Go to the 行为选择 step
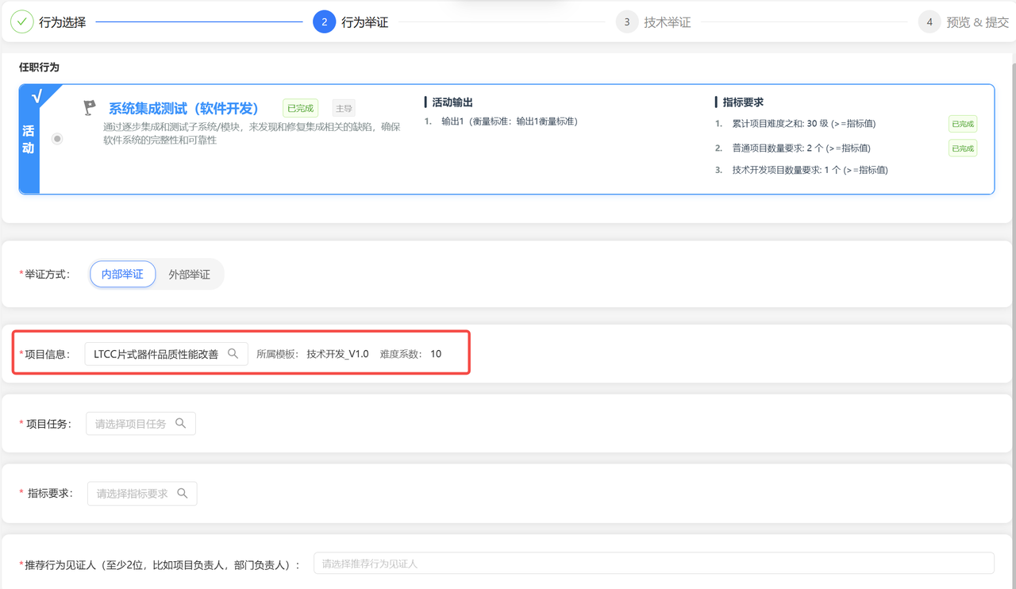The height and width of the screenshot is (589, 1016). pos(63,22)
